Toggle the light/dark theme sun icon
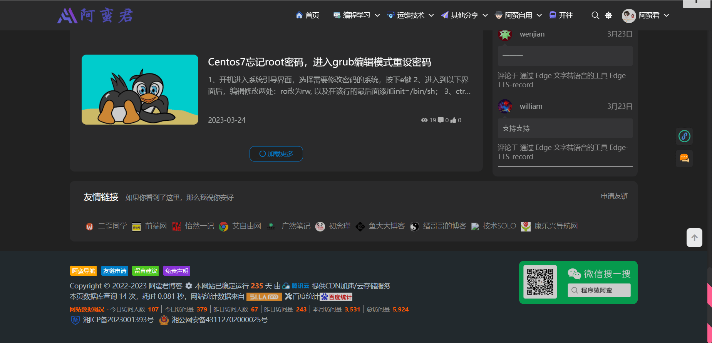 (x=608, y=15)
